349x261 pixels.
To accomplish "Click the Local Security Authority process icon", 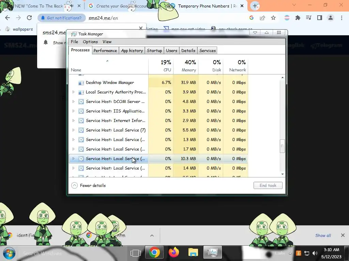I will (x=81, y=92).
